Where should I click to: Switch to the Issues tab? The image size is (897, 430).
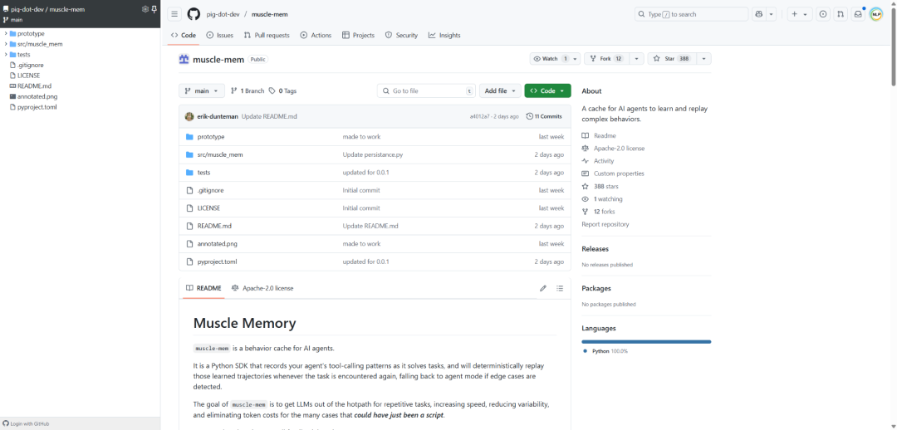coord(219,36)
